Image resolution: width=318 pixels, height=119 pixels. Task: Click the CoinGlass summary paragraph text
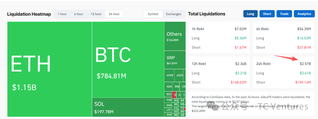(251, 104)
